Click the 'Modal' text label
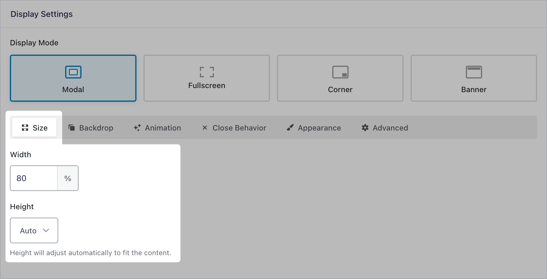 pyautogui.click(x=73, y=90)
